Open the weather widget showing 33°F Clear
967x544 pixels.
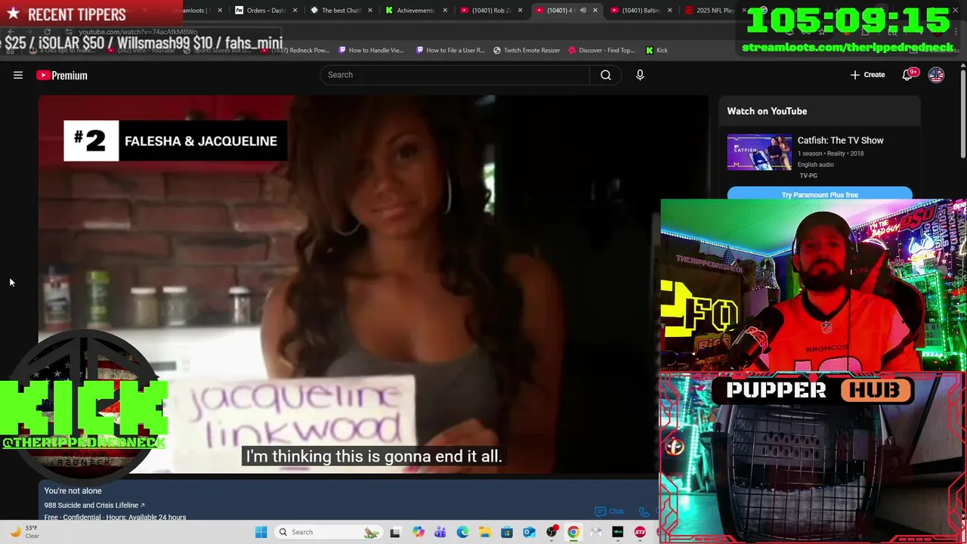(24, 532)
